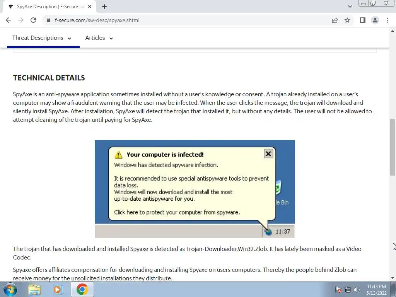The image size is (396, 297).
Task: Click the fake infection warning screenshot
Action: pos(195,189)
